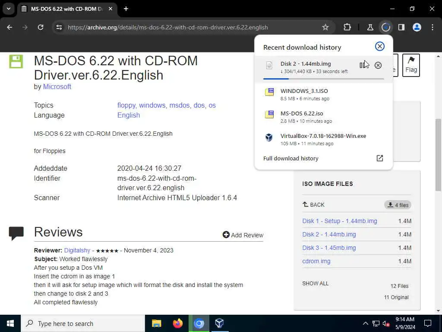
Task: Click the page vertical scrollbar
Action: click(x=438, y=155)
